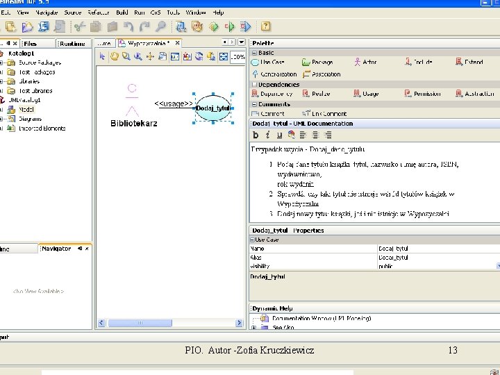Collapse the Comments palette section
This screenshot has width=500, height=375.
pyautogui.click(x=254, y=104)
